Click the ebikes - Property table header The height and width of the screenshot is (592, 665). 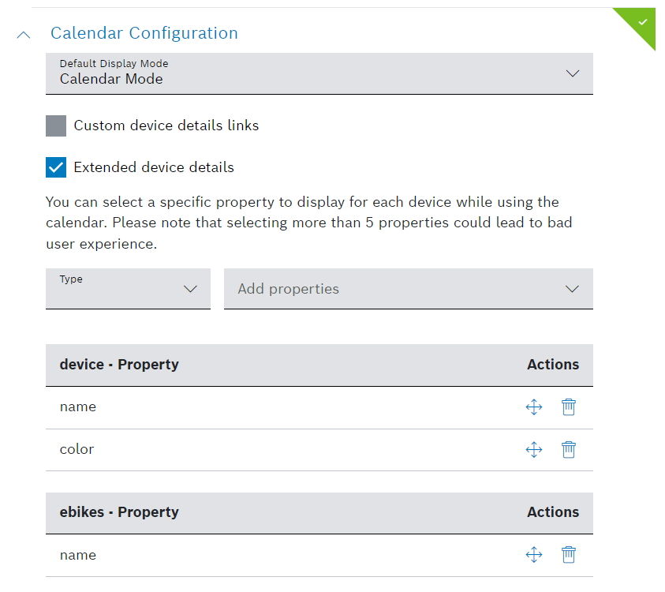coord(119,512)
